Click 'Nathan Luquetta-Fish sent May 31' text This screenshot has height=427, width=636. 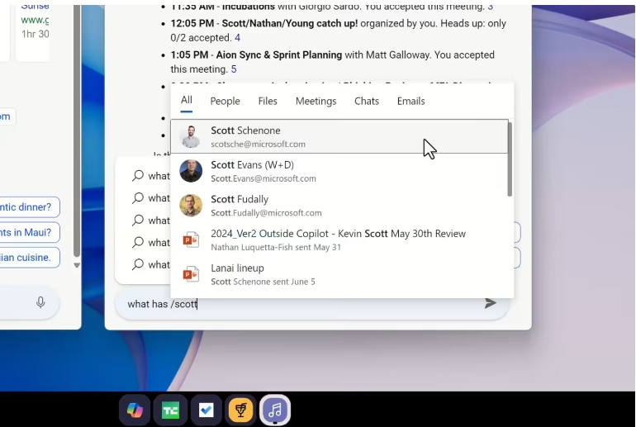coord(276,247)
